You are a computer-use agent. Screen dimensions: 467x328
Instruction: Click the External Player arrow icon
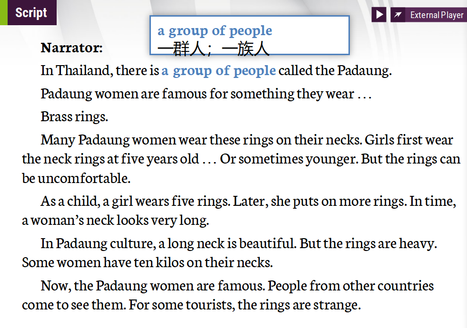[x=398, y=15]
